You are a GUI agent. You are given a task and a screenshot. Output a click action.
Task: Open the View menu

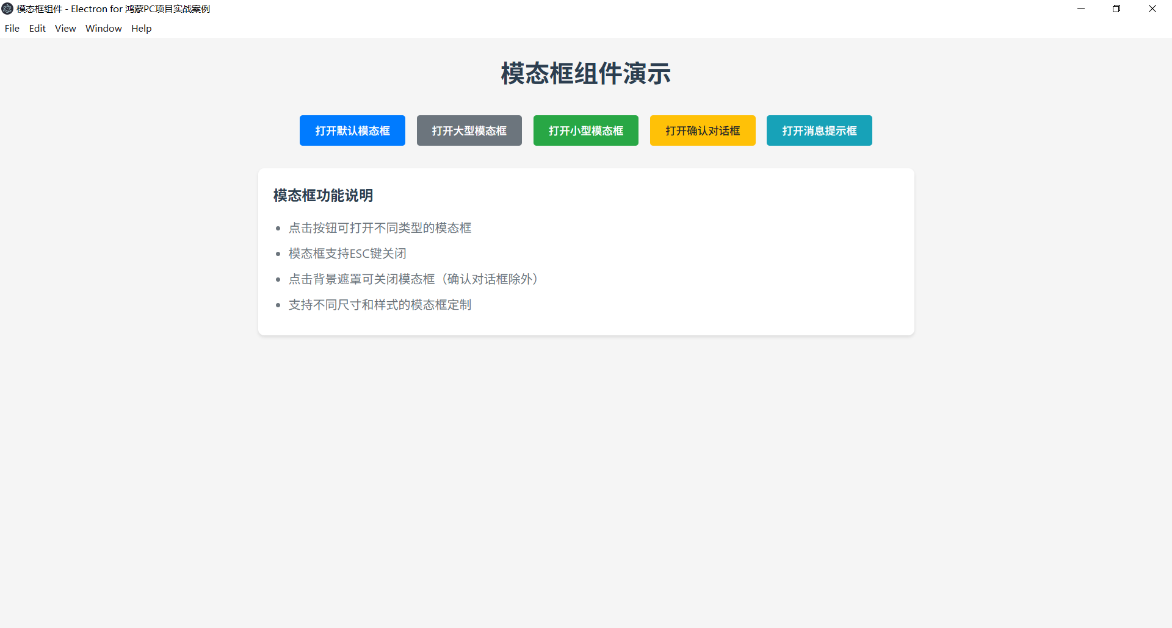tap(65, 28)
